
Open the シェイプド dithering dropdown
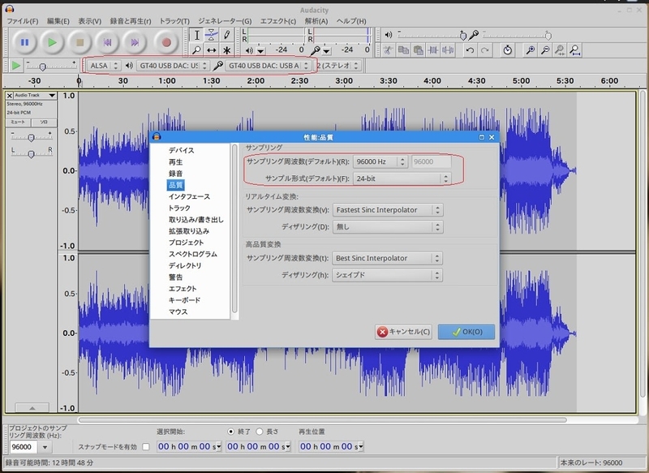pos(387,275)
